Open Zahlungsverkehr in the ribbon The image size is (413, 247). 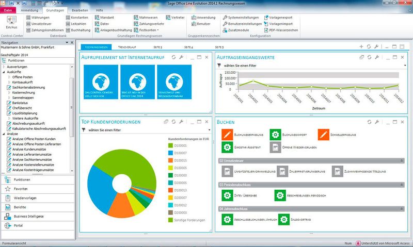[149, 24]
